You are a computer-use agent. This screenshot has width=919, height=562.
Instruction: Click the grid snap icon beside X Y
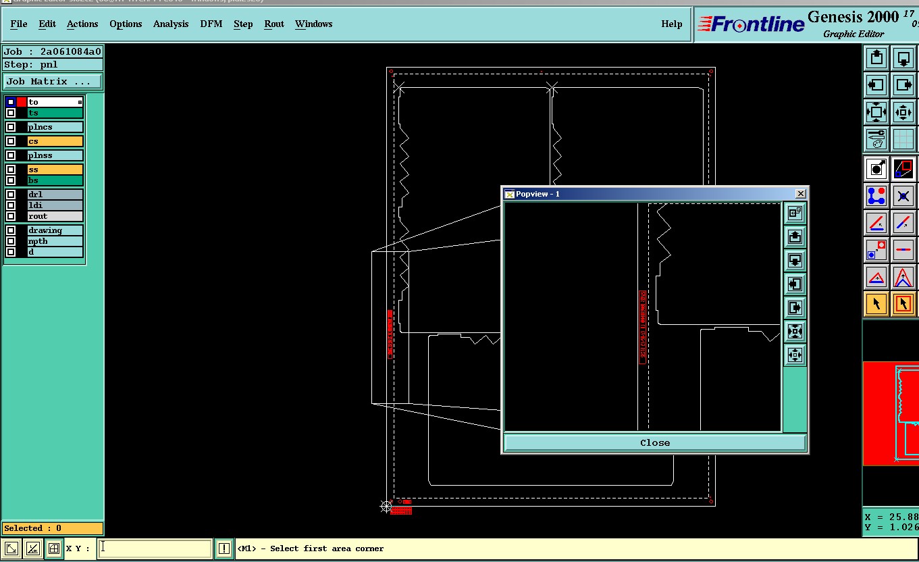(53, 548)
